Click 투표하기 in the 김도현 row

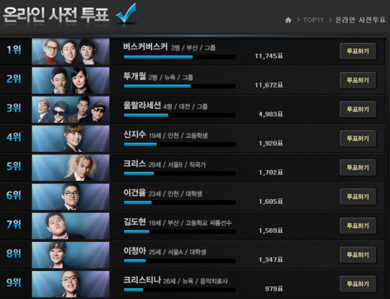coord(358,226)
